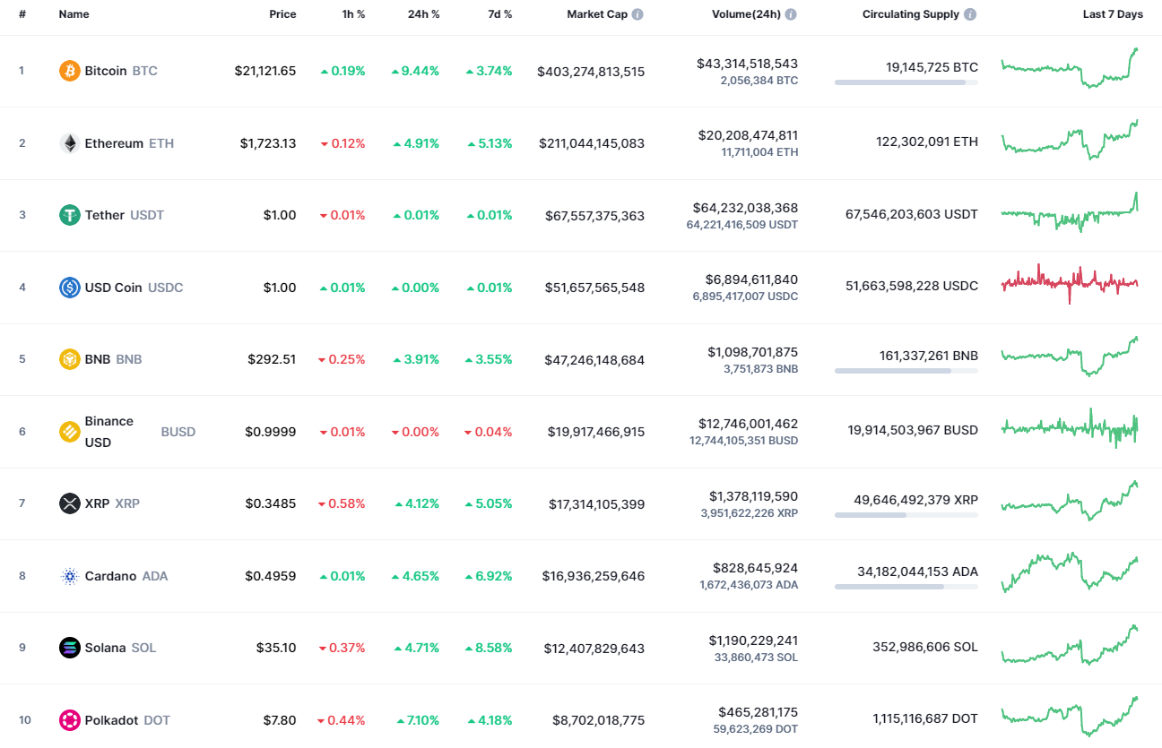Click the Polkadot logo icon
1162x748 pixels.
(69, 719)
